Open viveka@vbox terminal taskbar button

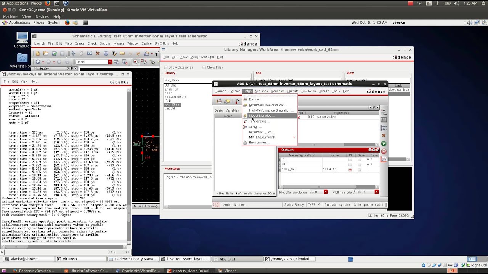[28, 259]
